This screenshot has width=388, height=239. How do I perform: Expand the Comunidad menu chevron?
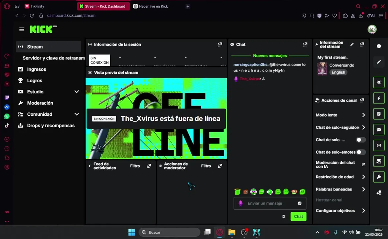[77, 114]
